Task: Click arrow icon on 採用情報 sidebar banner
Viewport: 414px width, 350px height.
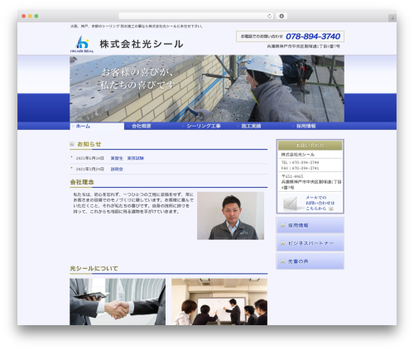Action: [x=282, y=225]
